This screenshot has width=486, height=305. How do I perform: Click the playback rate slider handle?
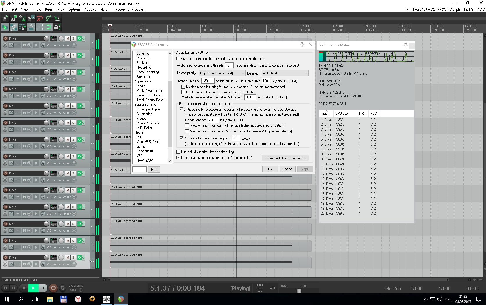(x=299, y=291)
